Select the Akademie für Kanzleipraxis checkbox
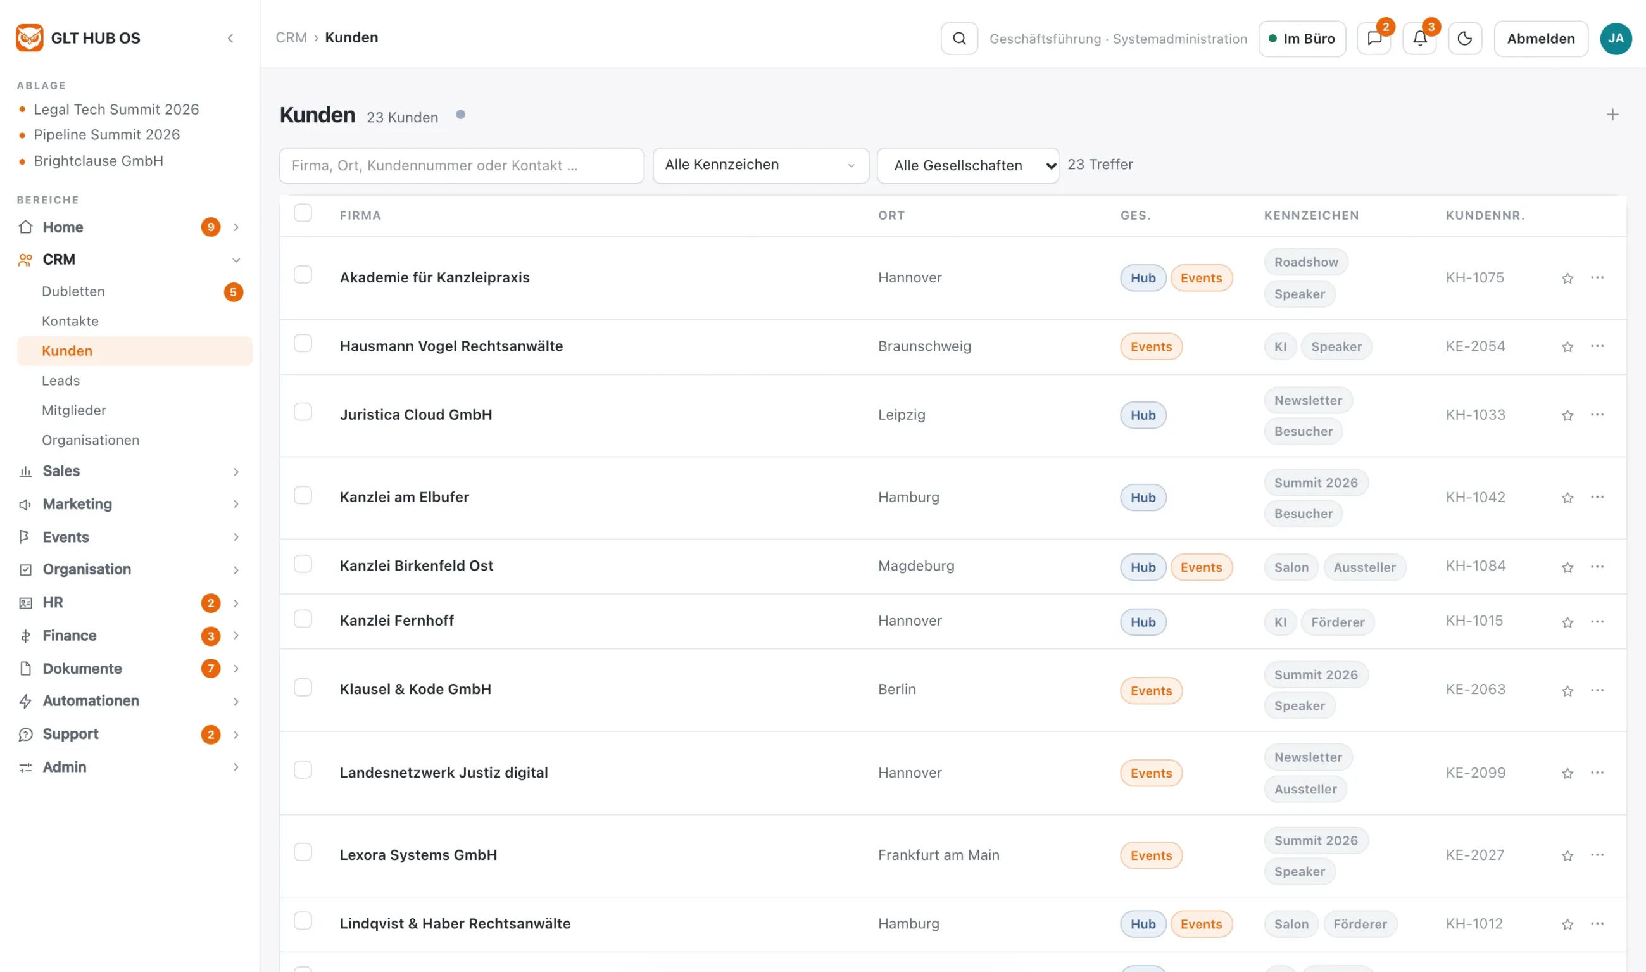Viewport: 1646px width, 972px height. pyautogui.click(x=303, y=274)
